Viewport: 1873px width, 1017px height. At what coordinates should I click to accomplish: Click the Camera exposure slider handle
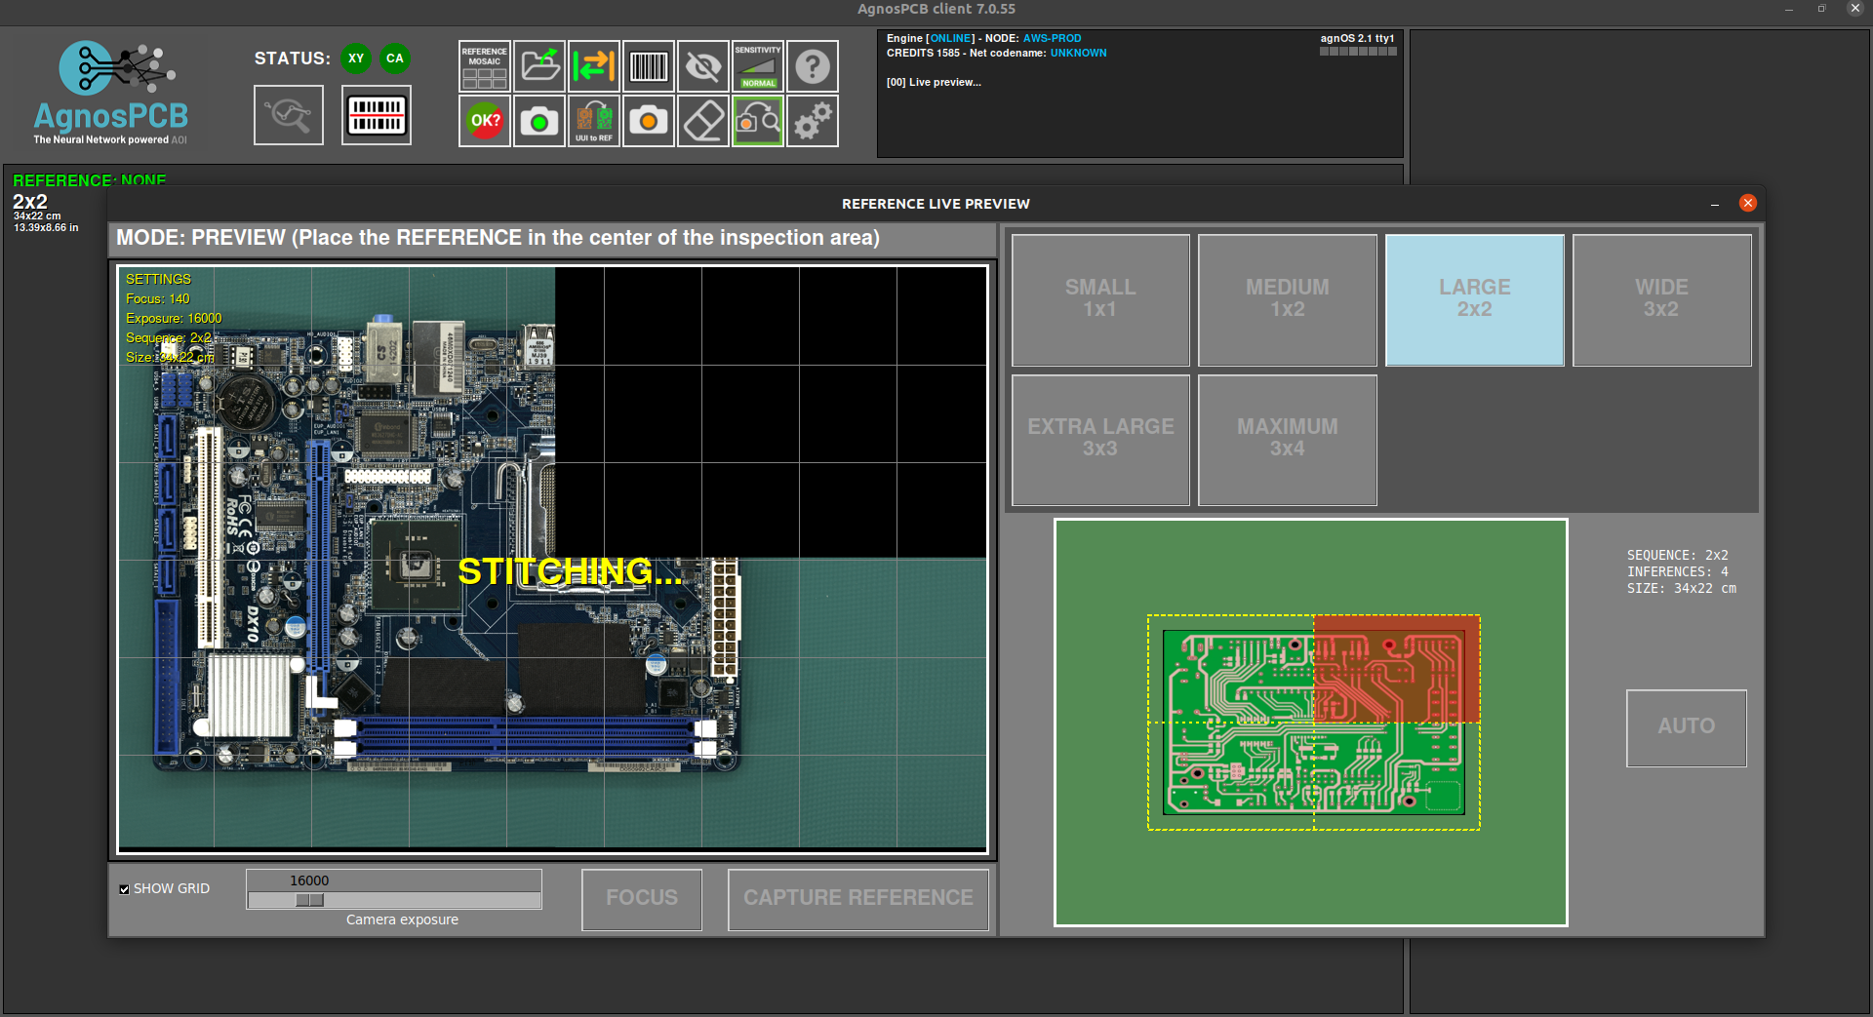click(x=309, y=900)
